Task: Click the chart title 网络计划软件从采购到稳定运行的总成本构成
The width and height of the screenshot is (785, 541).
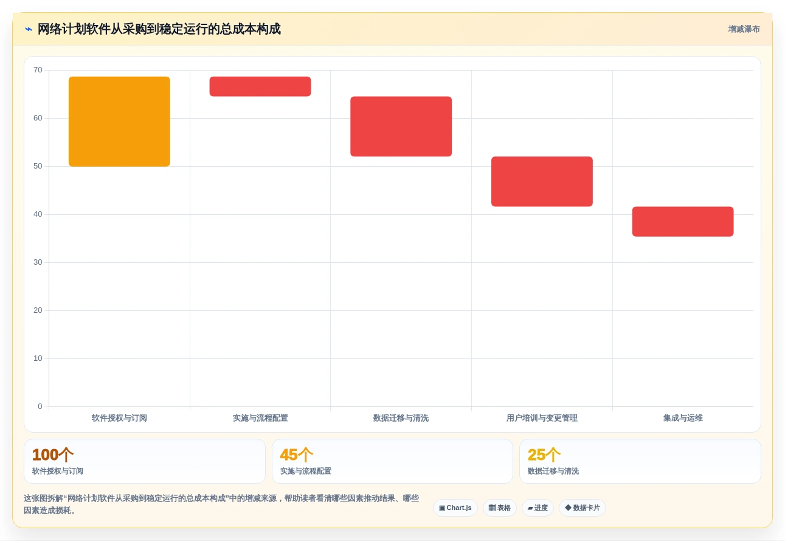Action: click(159, 29)
